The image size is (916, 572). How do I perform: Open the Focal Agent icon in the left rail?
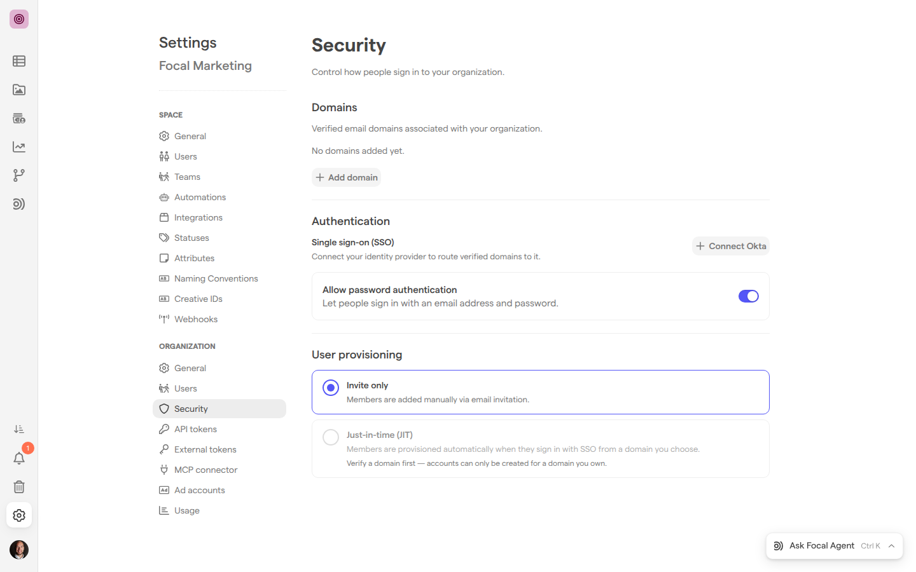(19, 204)
